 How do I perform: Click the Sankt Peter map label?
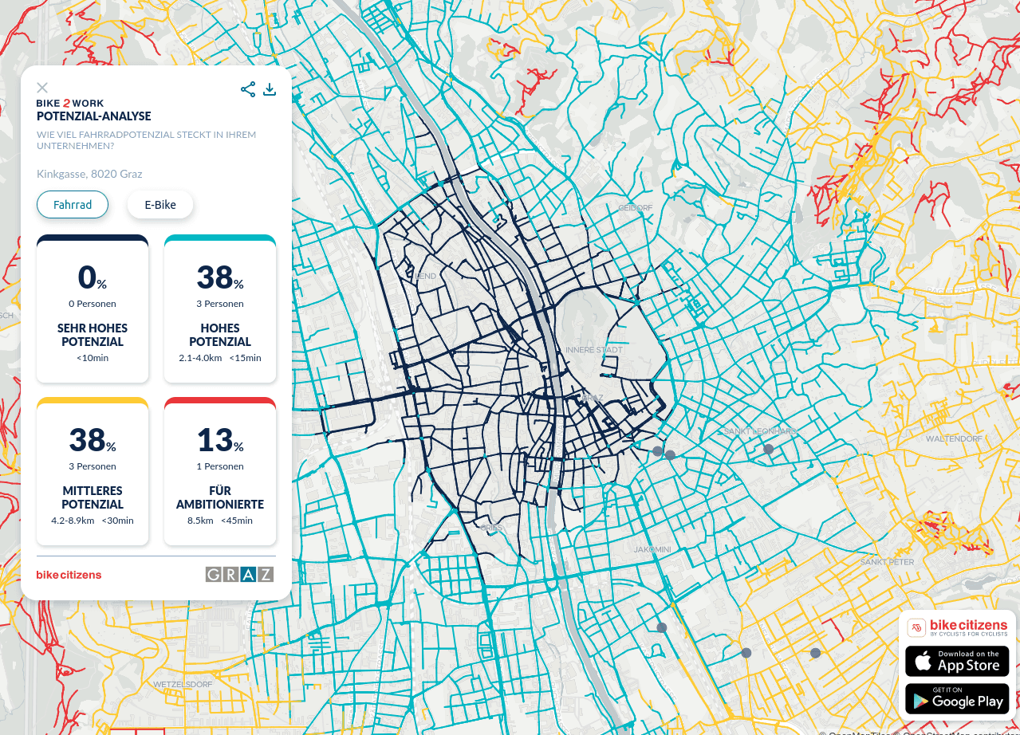click(887, 562)
